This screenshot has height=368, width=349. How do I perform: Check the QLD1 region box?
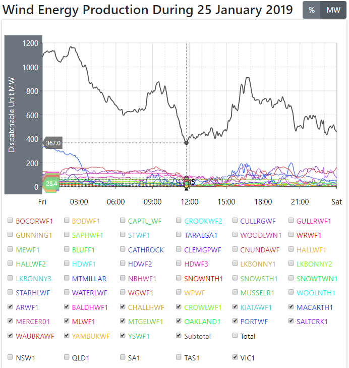point(67,357)
